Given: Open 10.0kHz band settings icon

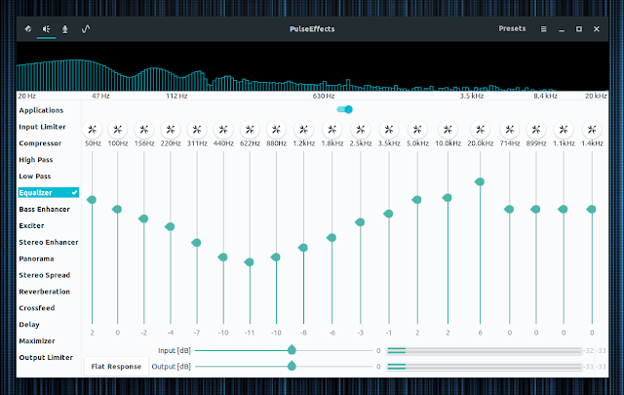Looking at the screenshot, I should click(448, 130).
